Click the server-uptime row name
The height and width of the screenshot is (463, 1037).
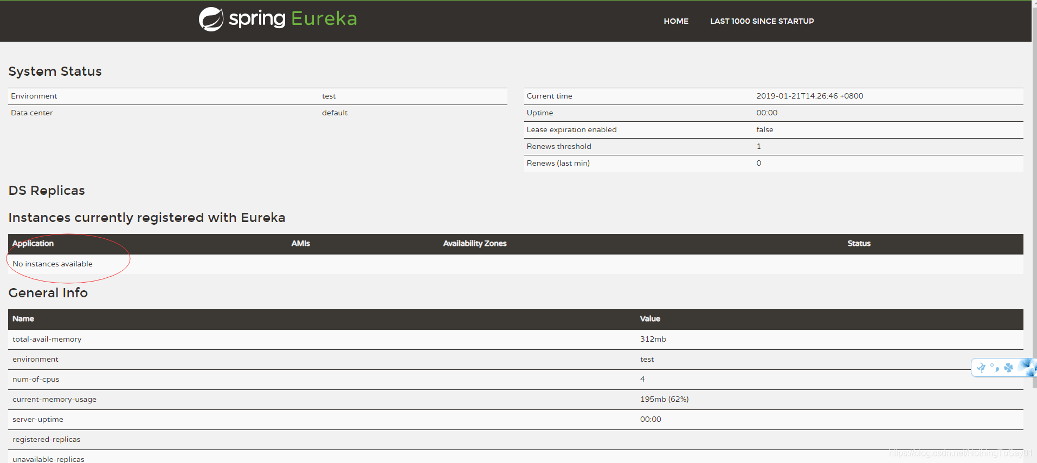(x=37, y=419)
